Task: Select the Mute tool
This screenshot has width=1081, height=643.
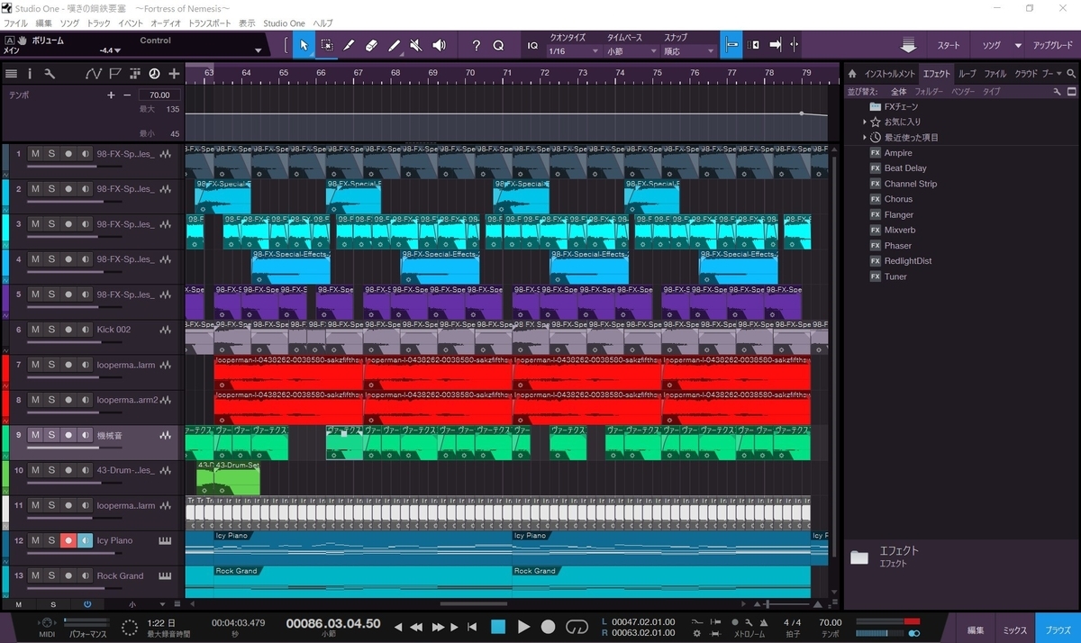Action: click(416, 45)
